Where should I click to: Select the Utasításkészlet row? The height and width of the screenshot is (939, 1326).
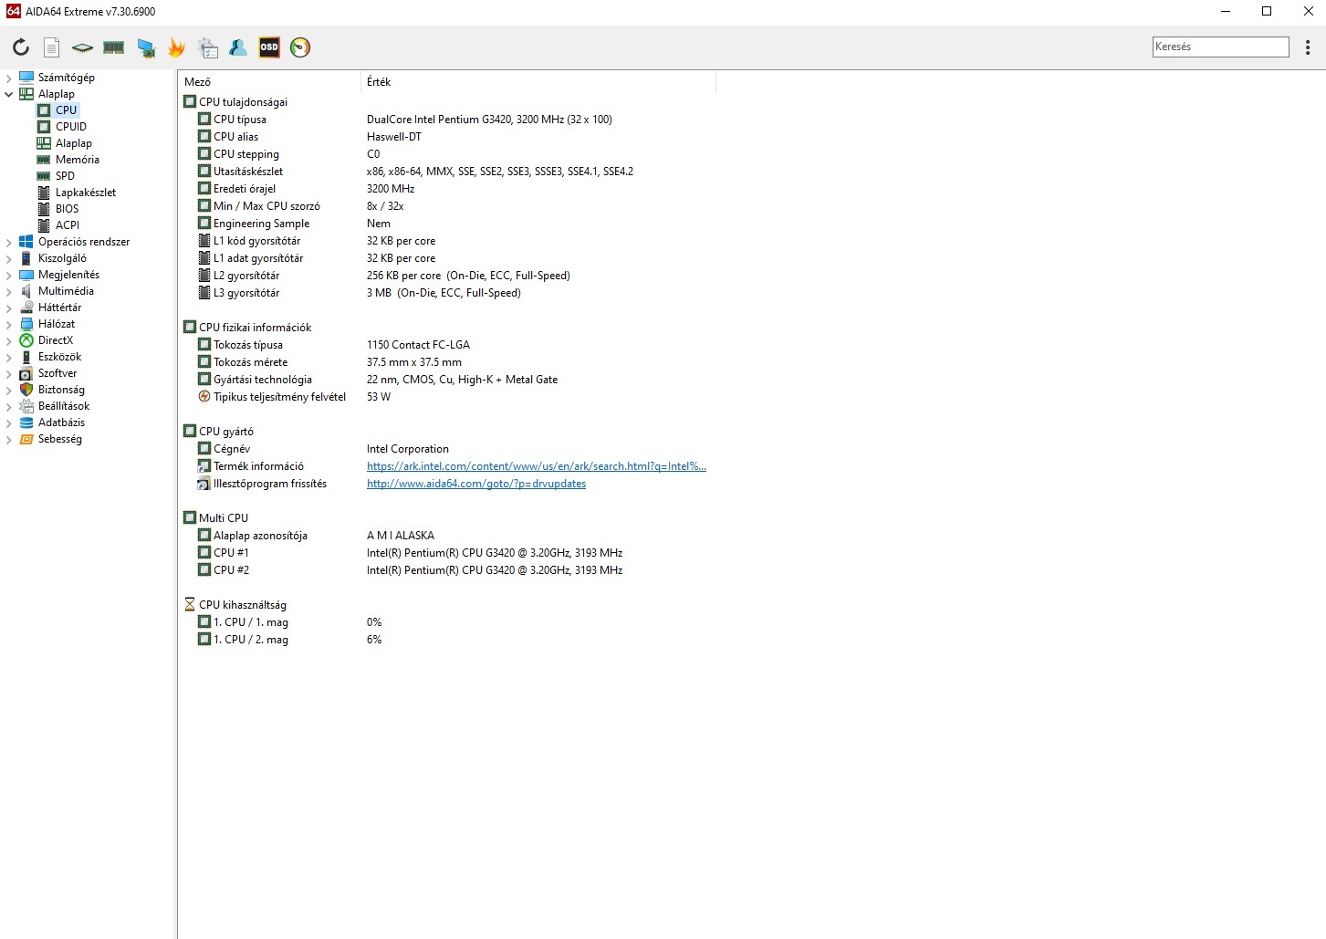click(x=447, y=172)
